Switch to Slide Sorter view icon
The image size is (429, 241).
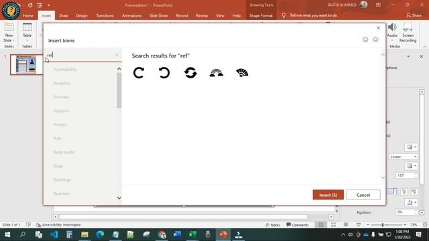[333, 225]
